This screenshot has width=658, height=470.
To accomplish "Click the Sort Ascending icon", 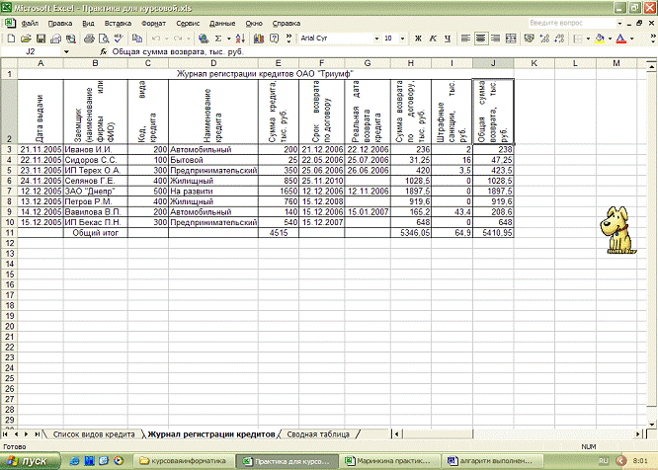I will 240,39.
